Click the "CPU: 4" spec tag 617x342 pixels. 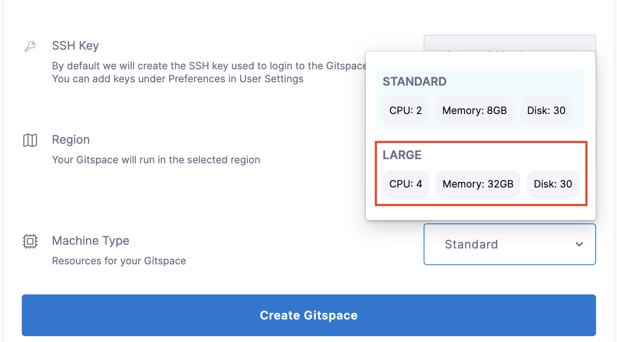tap(406, 184)
